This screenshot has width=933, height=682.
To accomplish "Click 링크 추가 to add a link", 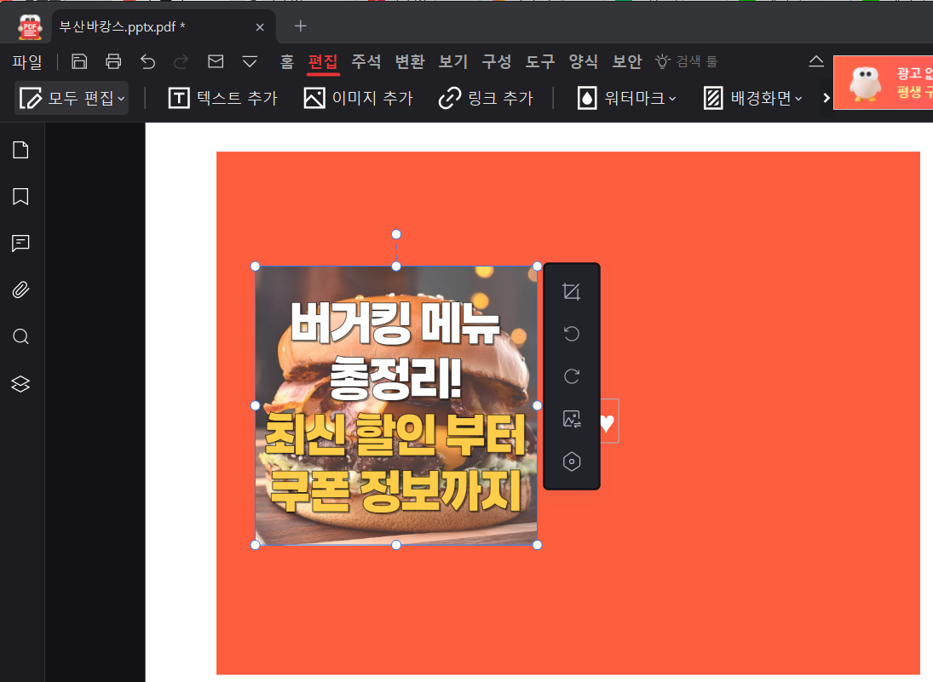I will (x=486, y=98).
